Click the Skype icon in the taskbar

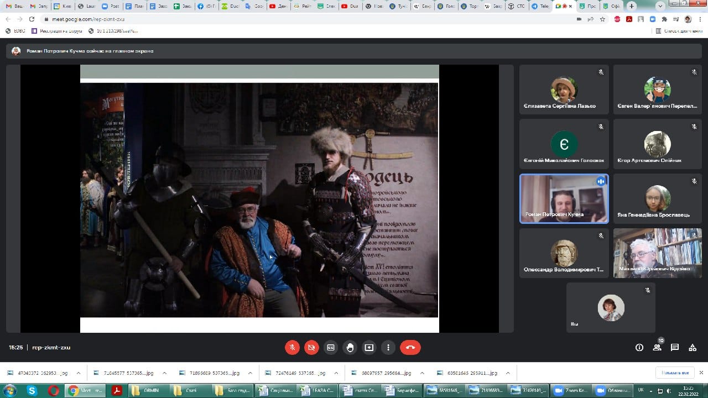[32, 391]
